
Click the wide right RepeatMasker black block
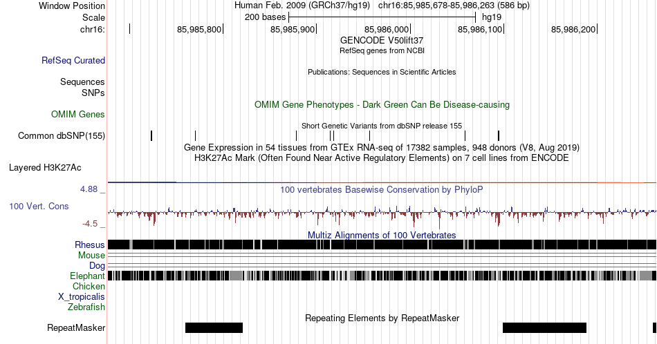pos(544,327)
